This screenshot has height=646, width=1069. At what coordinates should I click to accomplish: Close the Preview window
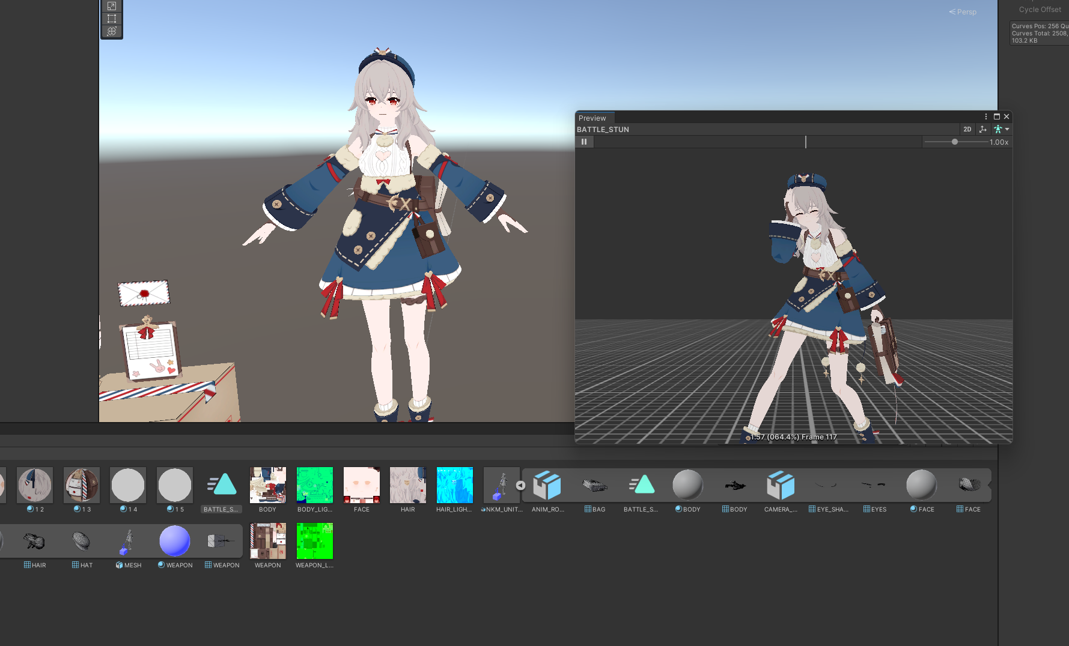pyautogui.click(x=1007, y=116)
